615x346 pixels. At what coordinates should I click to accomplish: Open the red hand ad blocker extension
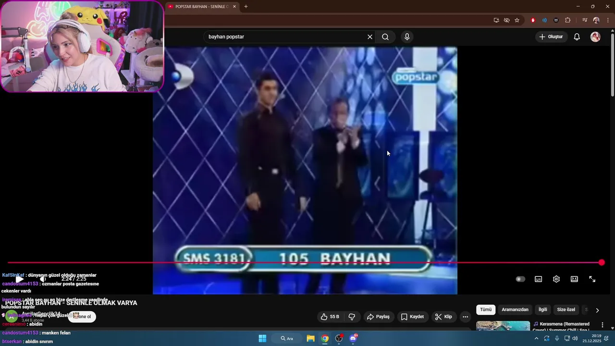pyautogui.click(x=533, y=20)
